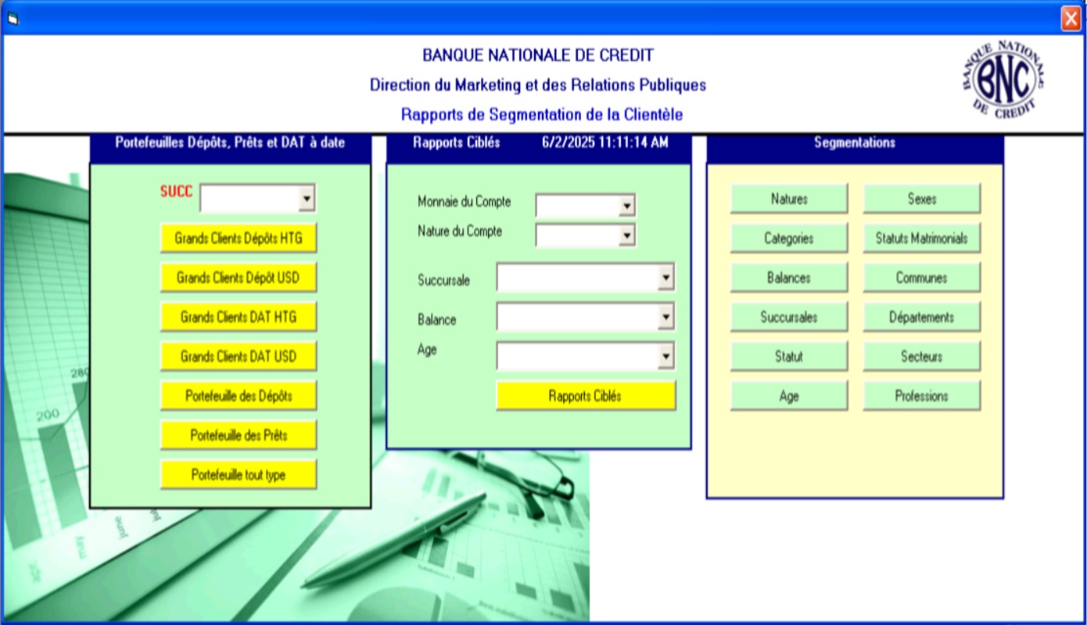Click the window icon in title bar
The width and height of the screenshot is (1087, 625).
[x=13, y=19]
